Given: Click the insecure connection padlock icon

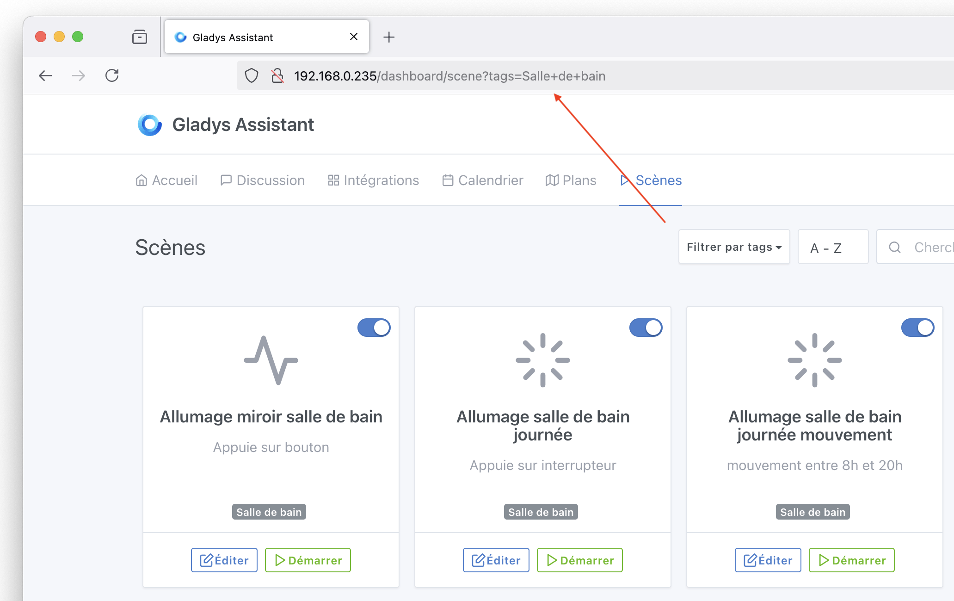Looking at the screenshot, I should [277, 75].
